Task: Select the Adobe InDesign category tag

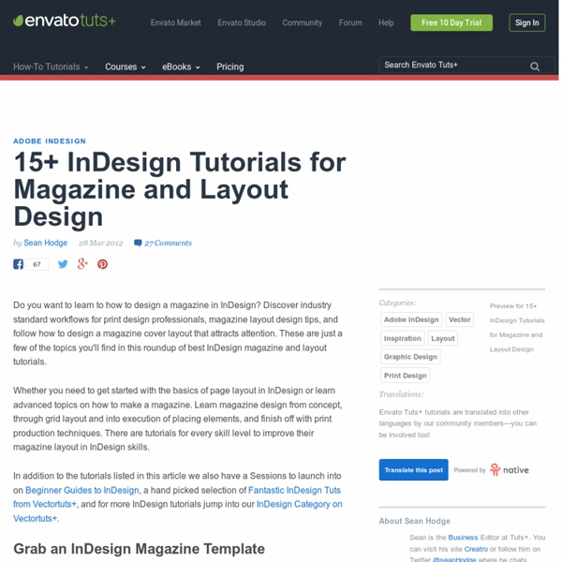Action: 411,319
